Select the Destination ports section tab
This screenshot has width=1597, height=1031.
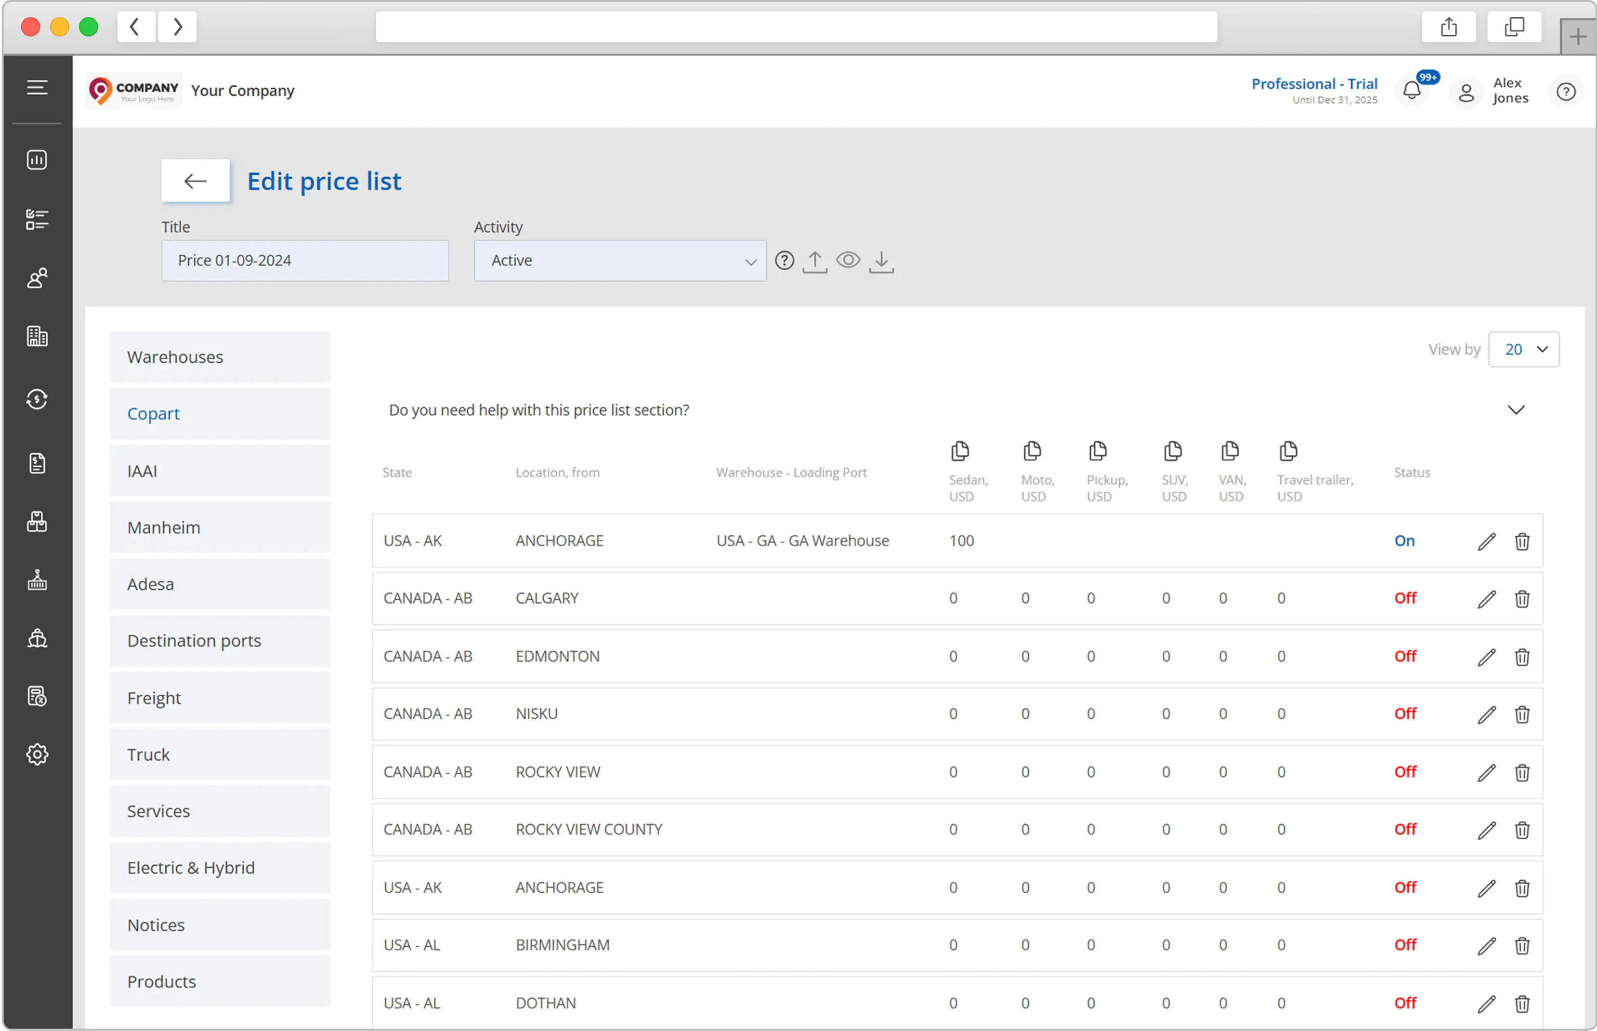pos(220,641)
